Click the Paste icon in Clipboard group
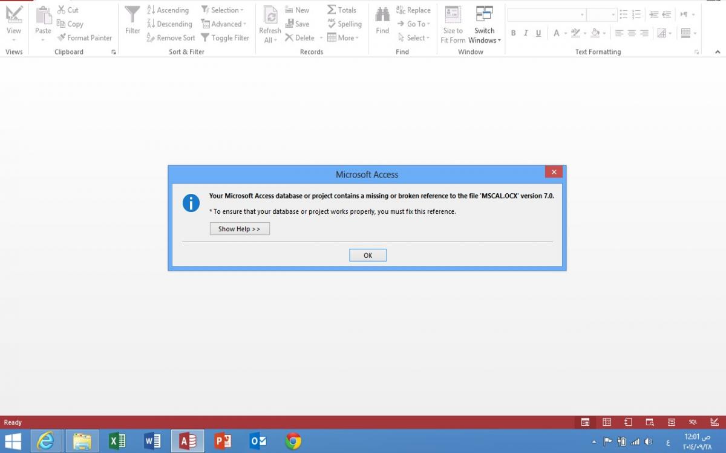The image size is (726, 453). tap(43, 16)
